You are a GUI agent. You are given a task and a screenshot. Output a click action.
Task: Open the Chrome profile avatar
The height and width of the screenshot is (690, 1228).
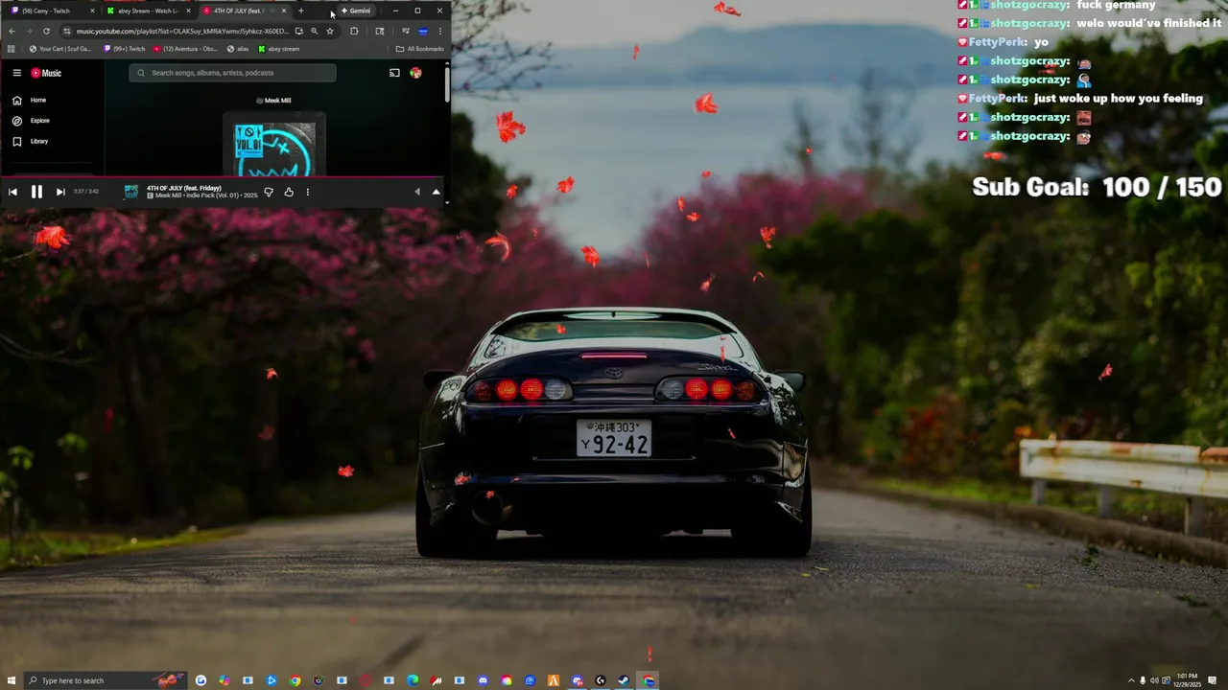pos(423,31)
